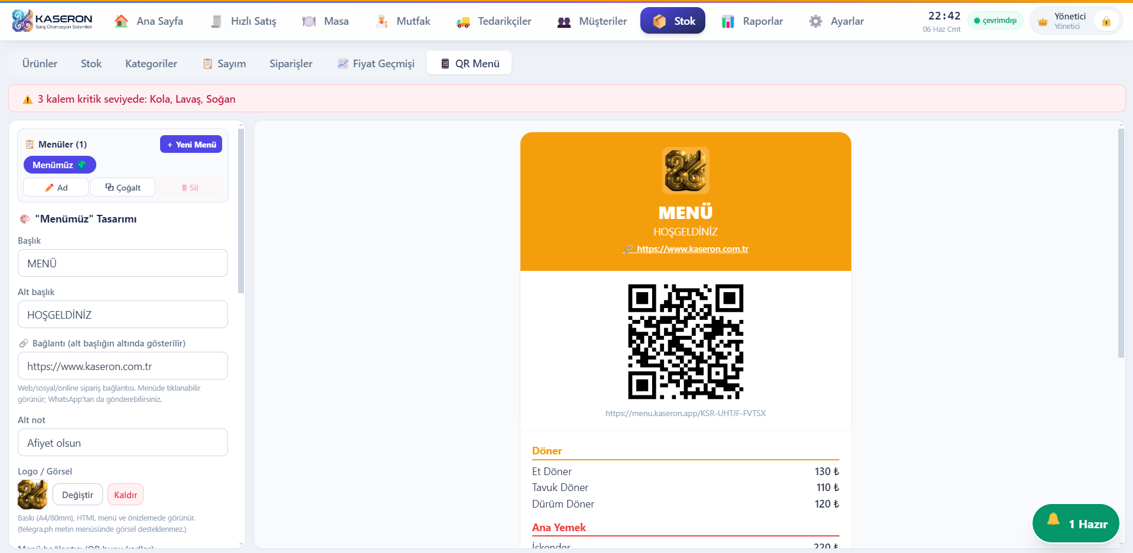This screenshot has width=1133, height=553.
Task: Click the notification bell icon
Action: click(x=1053, y=519)
